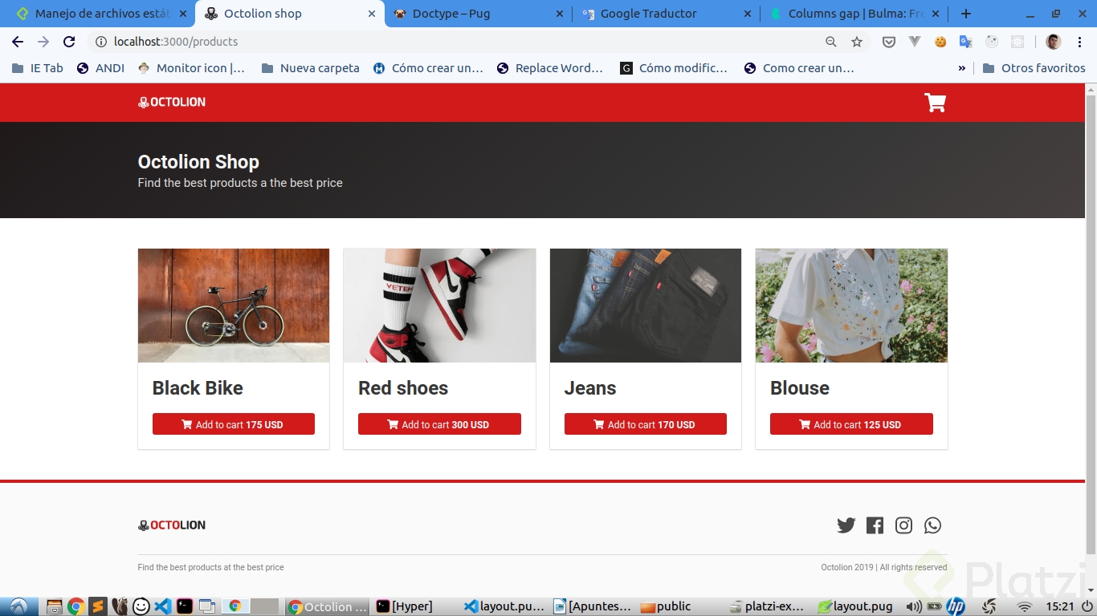
Task: Open the Facebook icon in the footer
Action: coord(875,525)
